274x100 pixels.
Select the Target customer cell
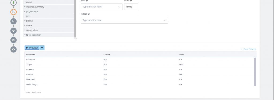[29, 64]
